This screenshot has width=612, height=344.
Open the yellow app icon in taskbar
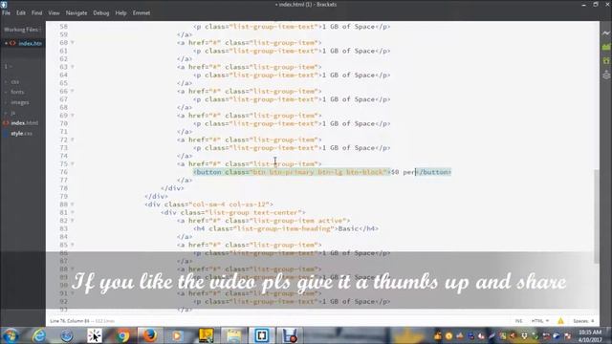(206, 335)
